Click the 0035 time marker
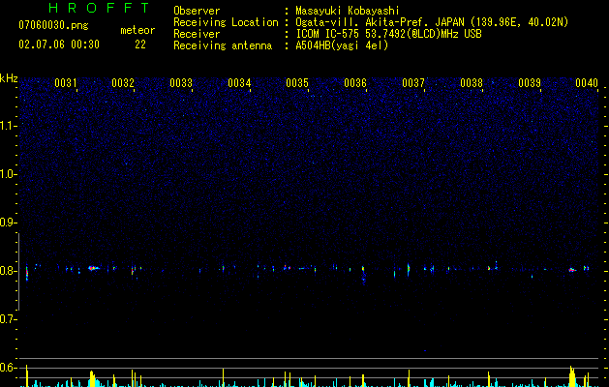The height and width of the screenshot is (387, 609). [297, 82]
